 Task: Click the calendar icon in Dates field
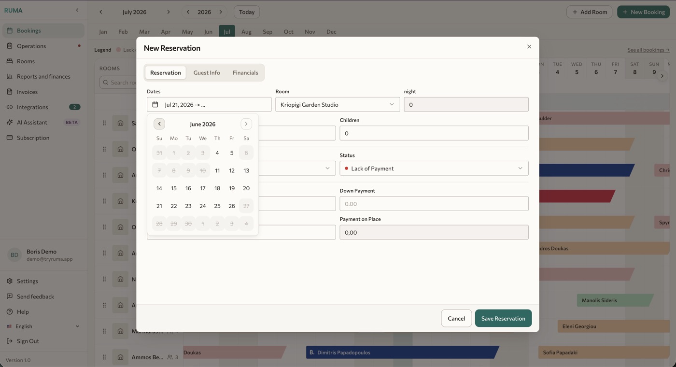coord(155,104)
